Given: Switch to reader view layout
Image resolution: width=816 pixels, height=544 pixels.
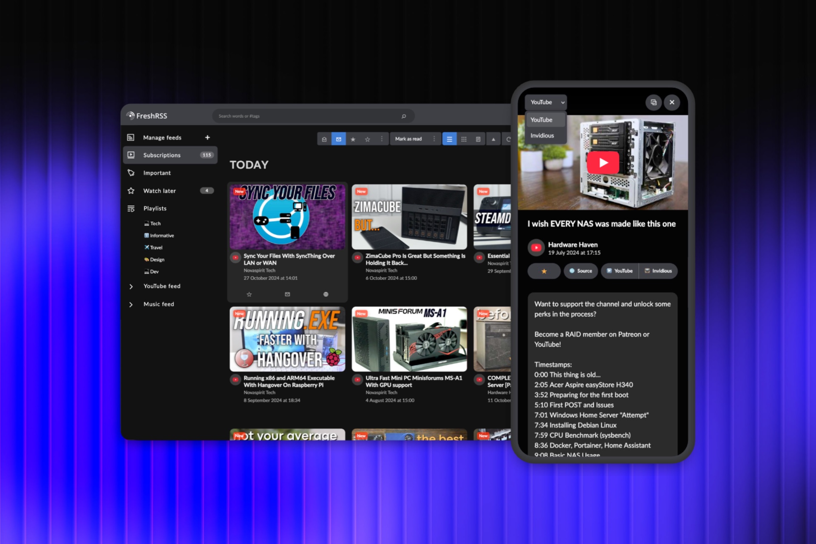Looking at the screenshot, I should pos(478,139).
